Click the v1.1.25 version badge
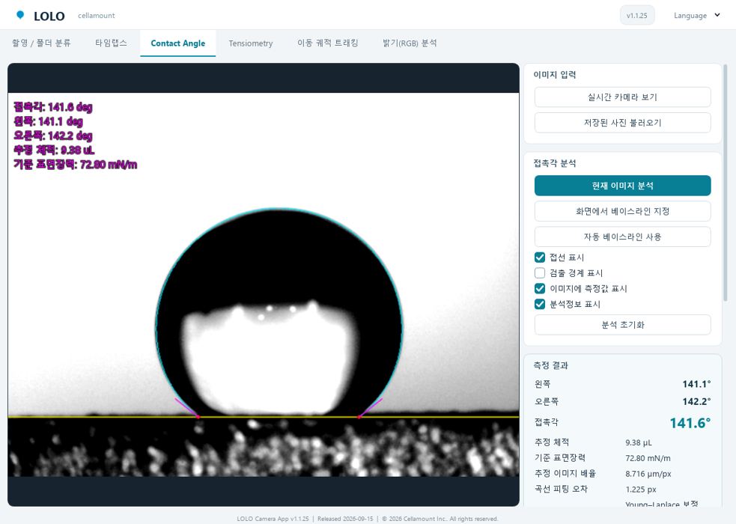The height and width of the screenshot is (524, 736). [x=637, y=16]
